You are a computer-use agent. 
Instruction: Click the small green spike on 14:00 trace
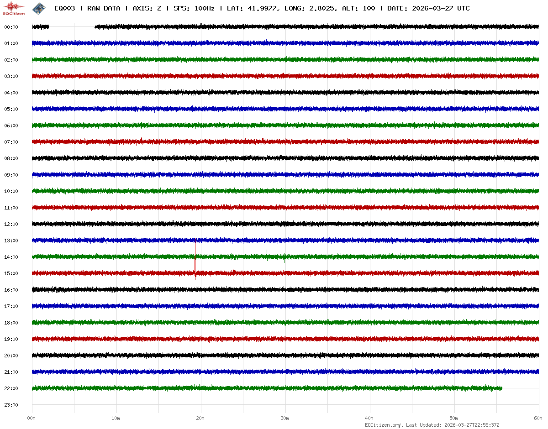point(267,252)
